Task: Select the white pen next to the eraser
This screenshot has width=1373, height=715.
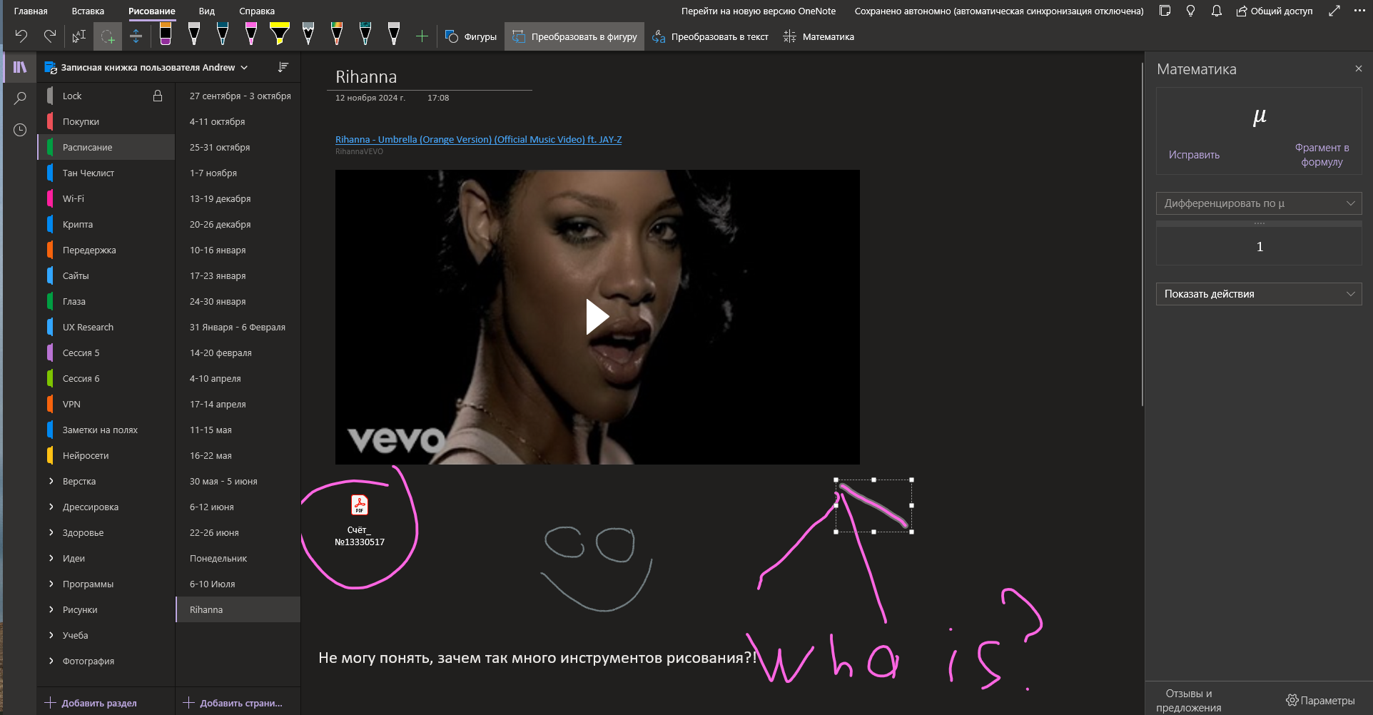Action: click(x=193, y=34)
